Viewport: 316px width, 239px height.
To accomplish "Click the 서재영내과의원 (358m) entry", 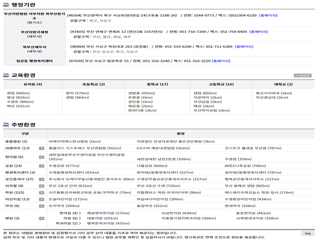I will [x=257, y=218].
